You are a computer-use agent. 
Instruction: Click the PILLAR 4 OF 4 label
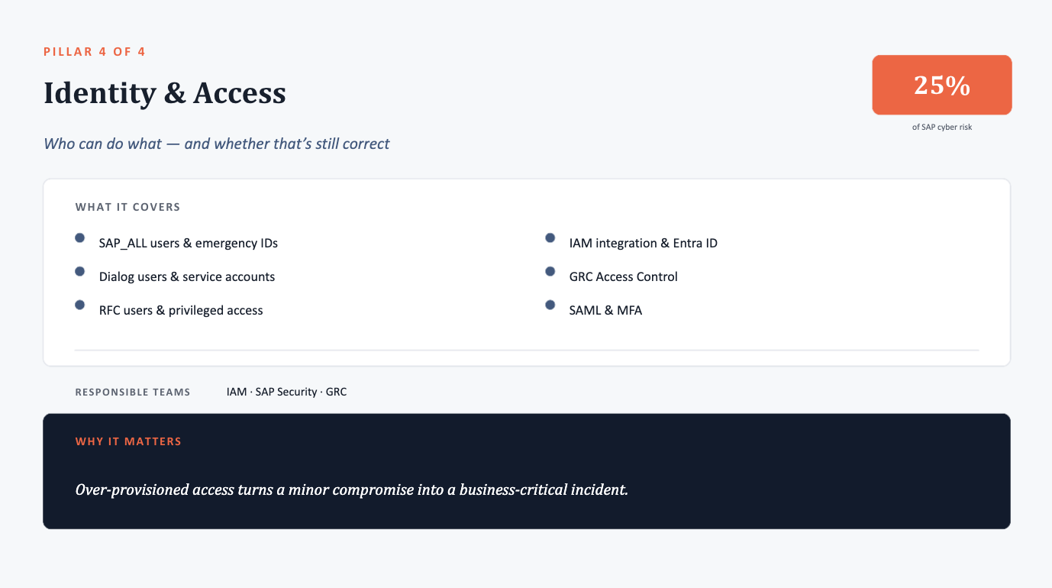(95, 52)
